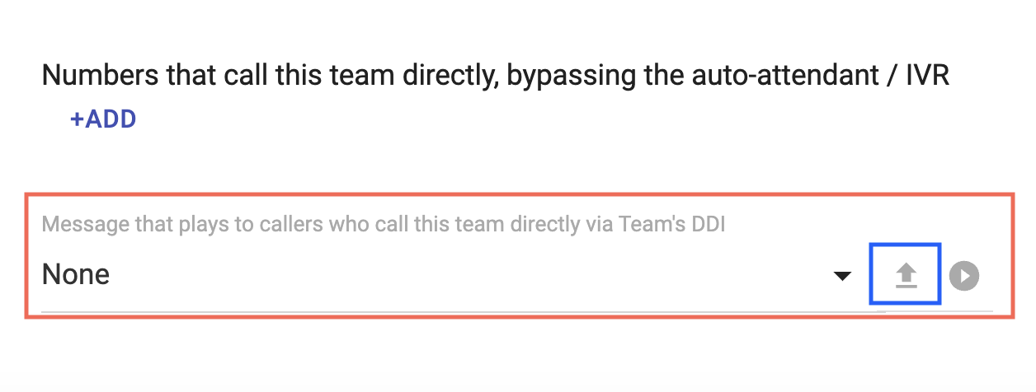The width and height of the screenshot is (1036, 392).
Task: Play the selected DDI message
Action: (964, 275)
